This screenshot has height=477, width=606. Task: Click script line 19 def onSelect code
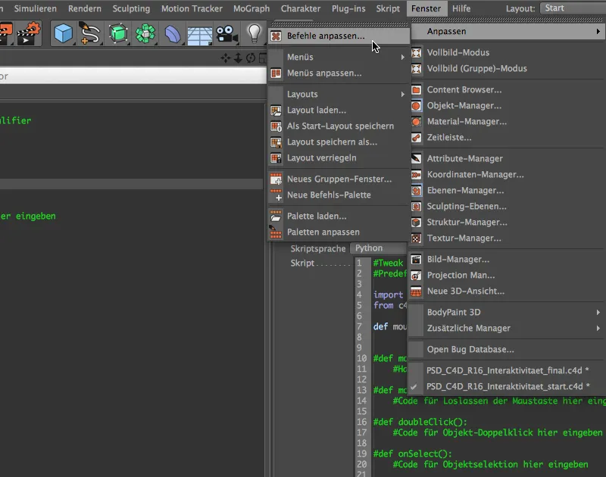(x=412, y=454)
